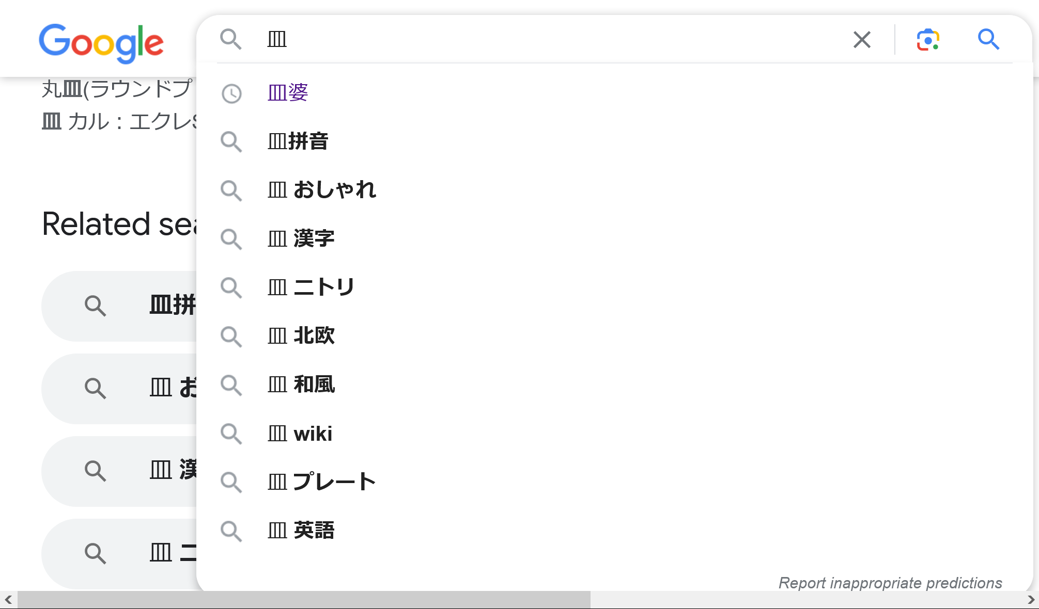This screenshot has width=1039, height=609.
Task: Click magnifier icon next to 皿拼音 suggestion
Action: [231, 142]
